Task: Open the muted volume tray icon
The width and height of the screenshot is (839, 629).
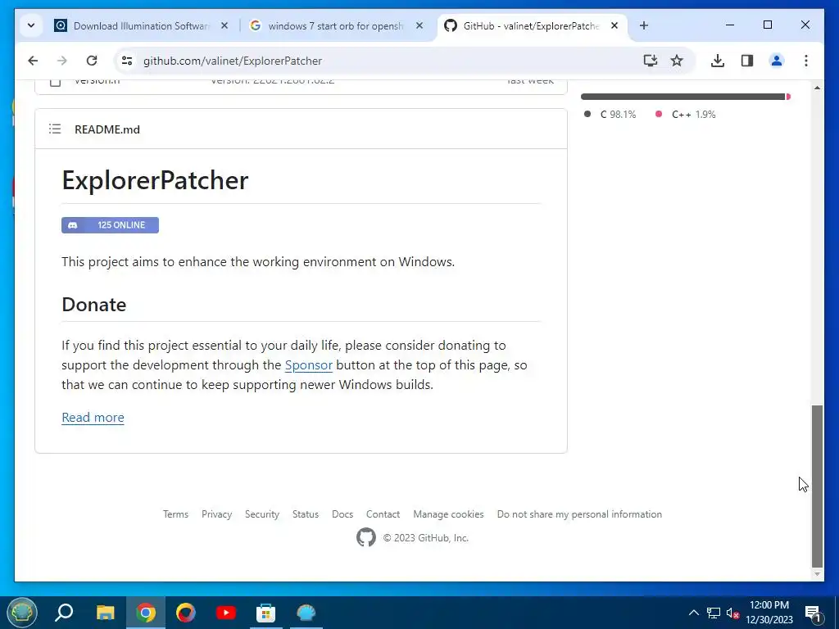Action: [x=733, y=613]
